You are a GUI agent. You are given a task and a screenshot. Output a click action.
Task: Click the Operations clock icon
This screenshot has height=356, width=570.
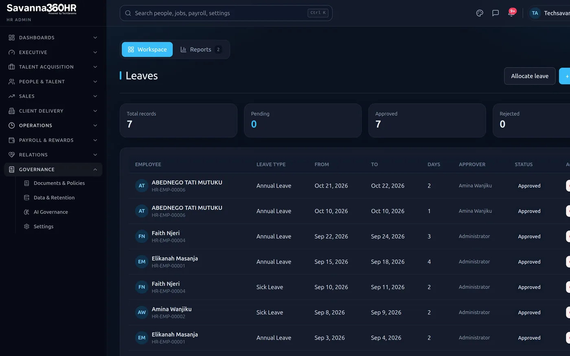pyautogui.click(x=11, y=125)
